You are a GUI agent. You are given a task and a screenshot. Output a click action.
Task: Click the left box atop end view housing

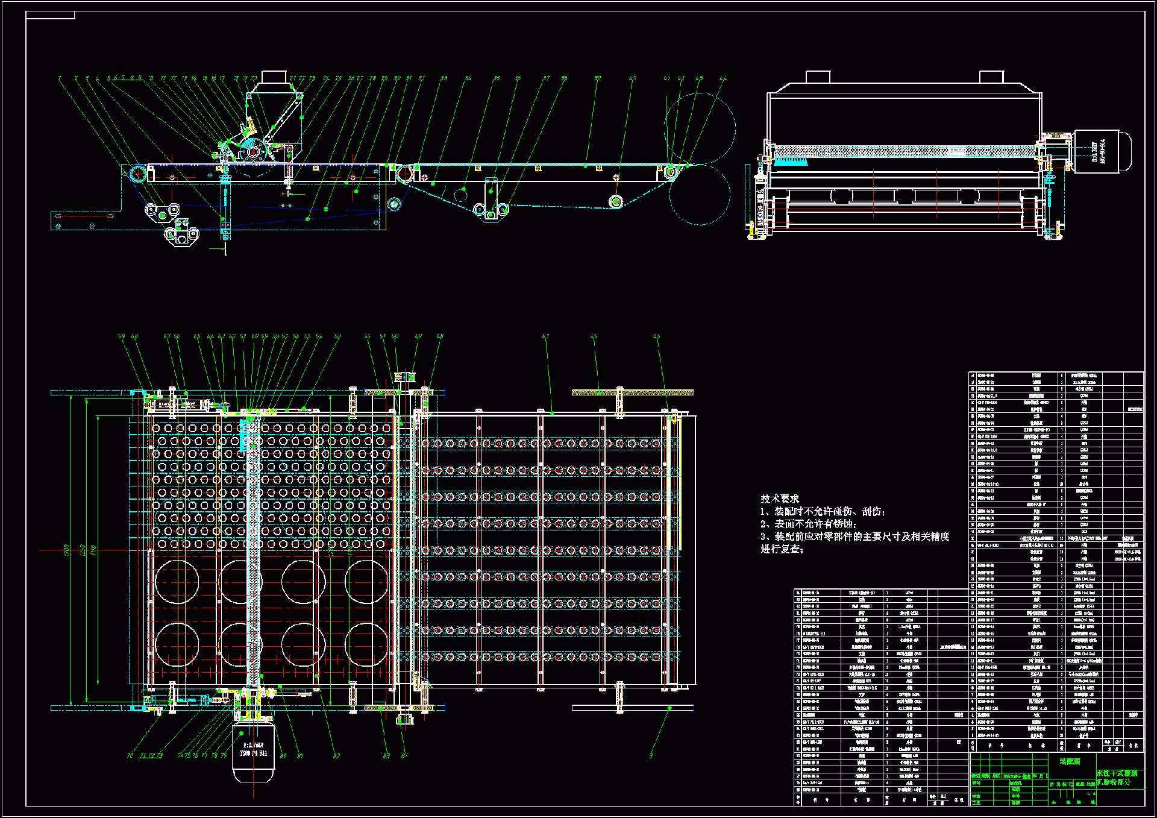tap(818, 77)
